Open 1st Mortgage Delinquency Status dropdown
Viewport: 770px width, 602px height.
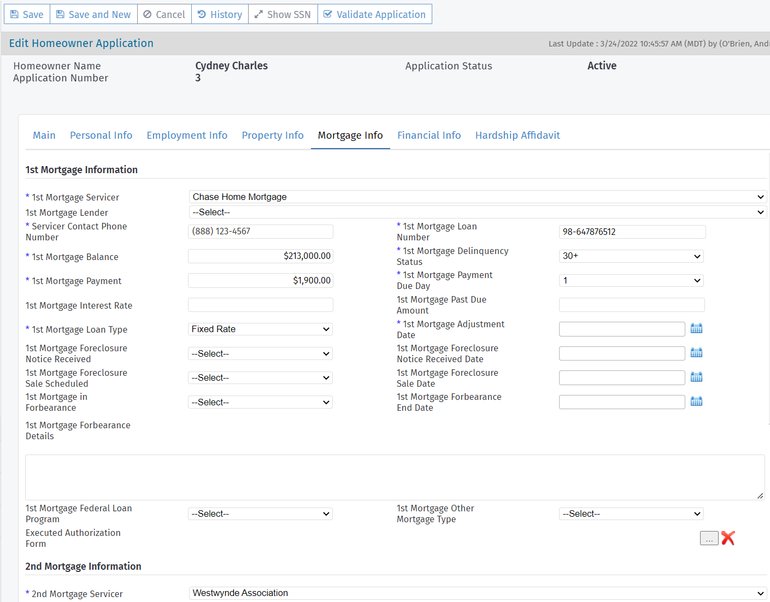pyautogui.click(x=631, y=256)
